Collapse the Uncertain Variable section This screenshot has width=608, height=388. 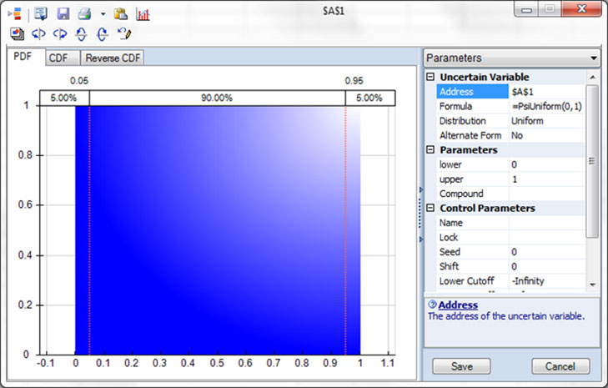(x=430, y=78)
